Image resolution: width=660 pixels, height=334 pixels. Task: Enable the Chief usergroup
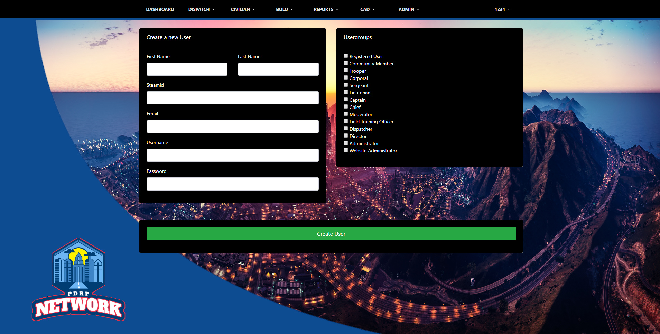(x=345, y=106)
